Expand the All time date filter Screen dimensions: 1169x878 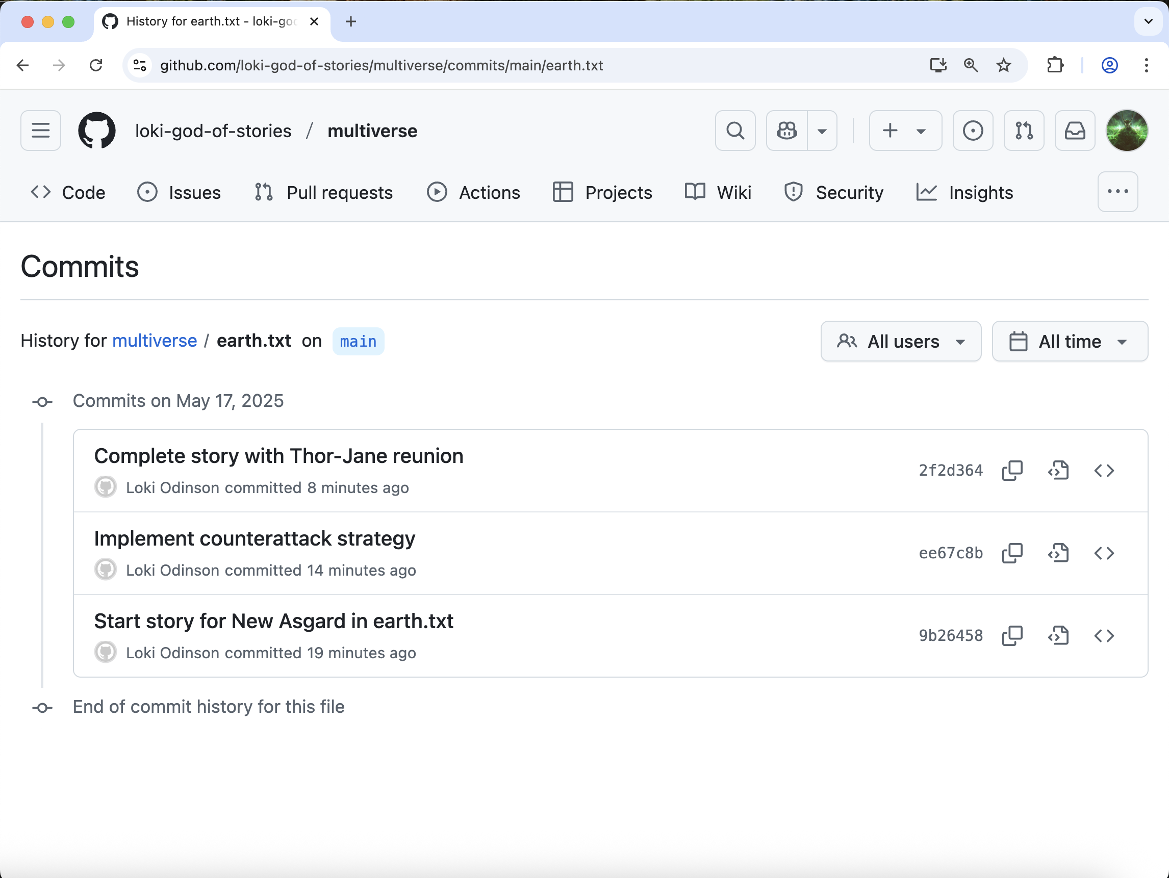click(x=1070, y=341)
